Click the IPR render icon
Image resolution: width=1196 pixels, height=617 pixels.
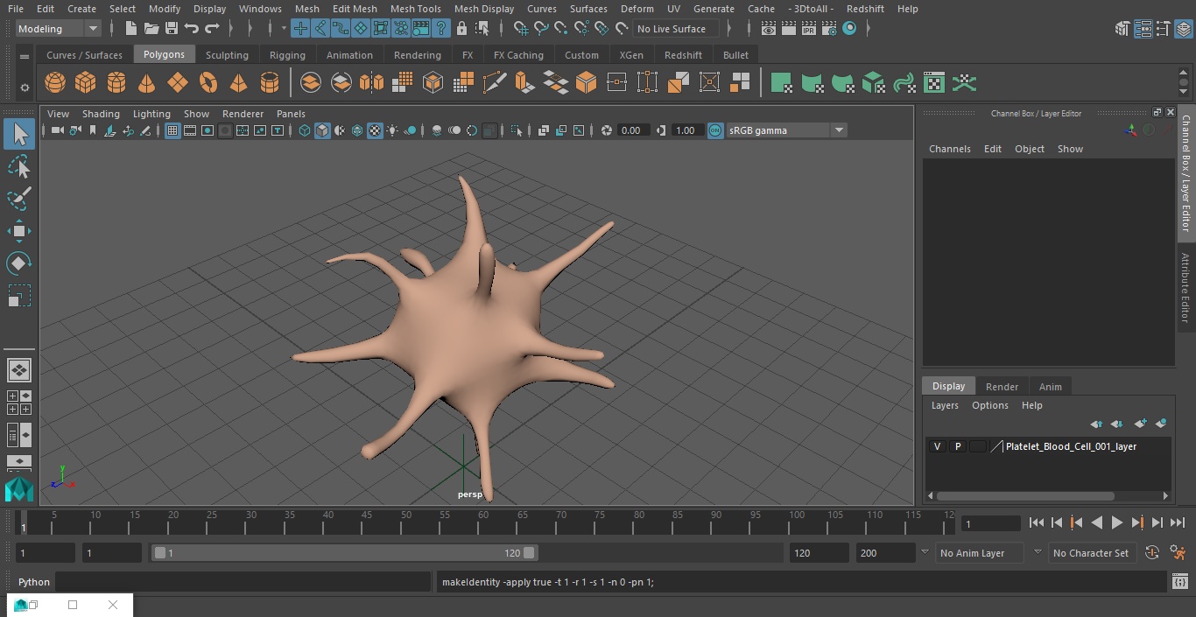(808, 29)
